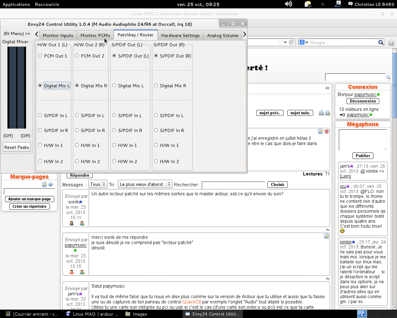Image resolution: width=397 pixels, height=318 pixels.
Task: Click the site search magnifier above Connexion
Action: [x=388, y=77]
